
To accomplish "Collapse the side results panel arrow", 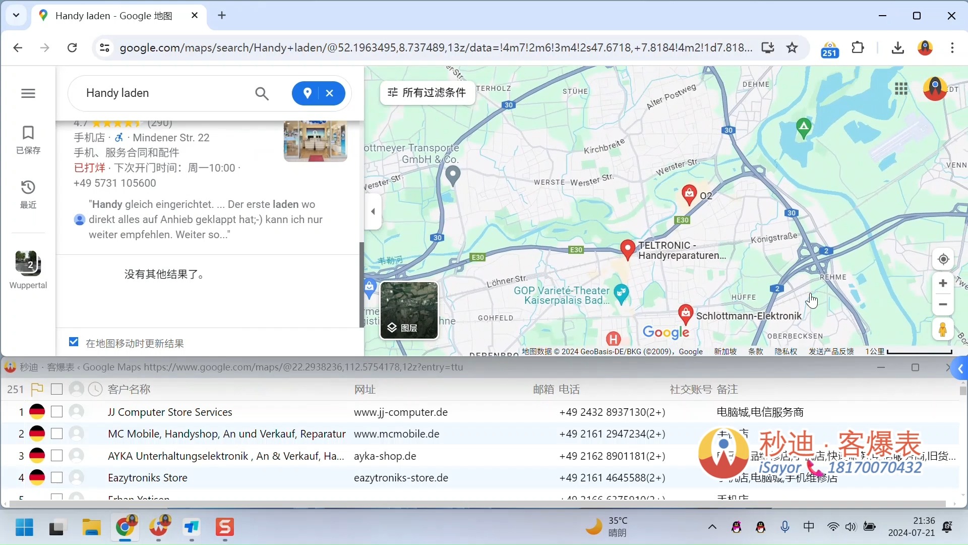I will pos(373,211).
